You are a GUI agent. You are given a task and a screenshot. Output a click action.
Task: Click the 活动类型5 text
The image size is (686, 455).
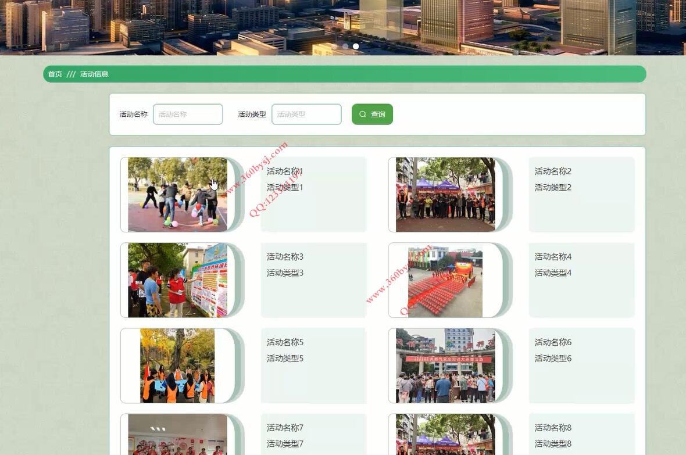pos(285,359)
